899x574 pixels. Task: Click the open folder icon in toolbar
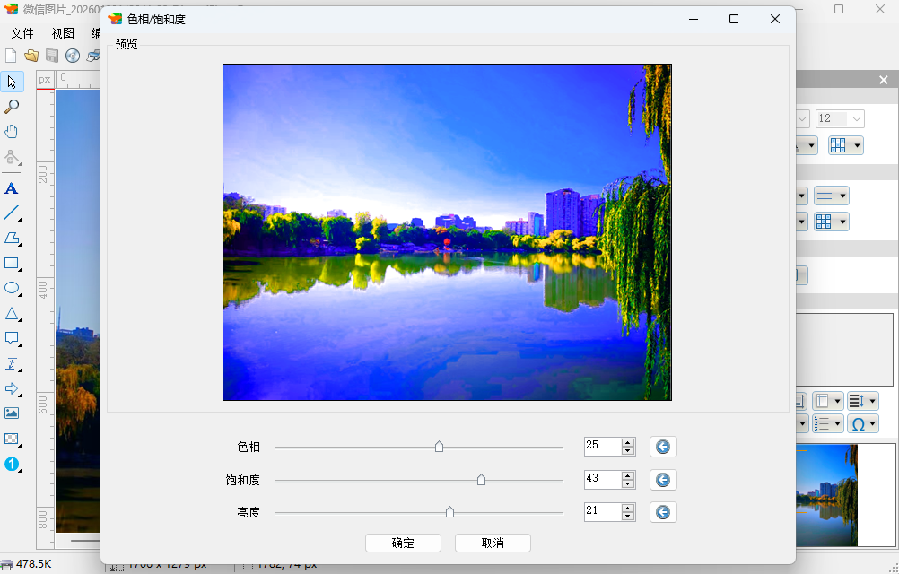31,56
